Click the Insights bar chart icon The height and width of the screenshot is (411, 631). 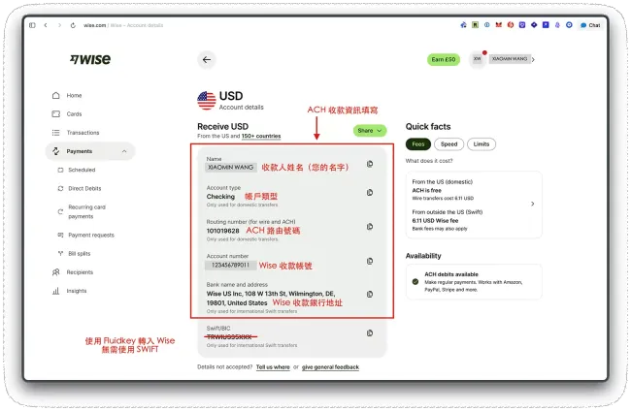click(x=56, y=291)
